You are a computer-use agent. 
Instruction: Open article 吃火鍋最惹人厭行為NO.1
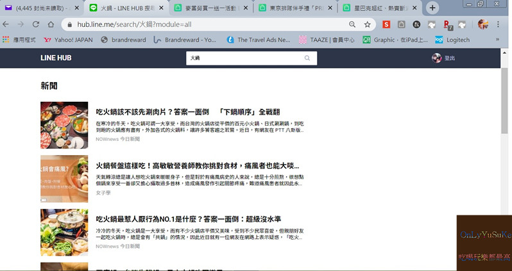click(x=189, y=219)
